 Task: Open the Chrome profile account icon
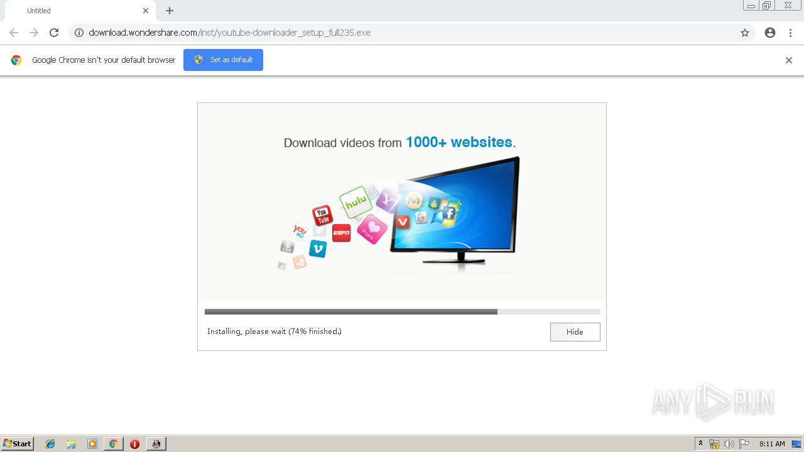point(770,33)
